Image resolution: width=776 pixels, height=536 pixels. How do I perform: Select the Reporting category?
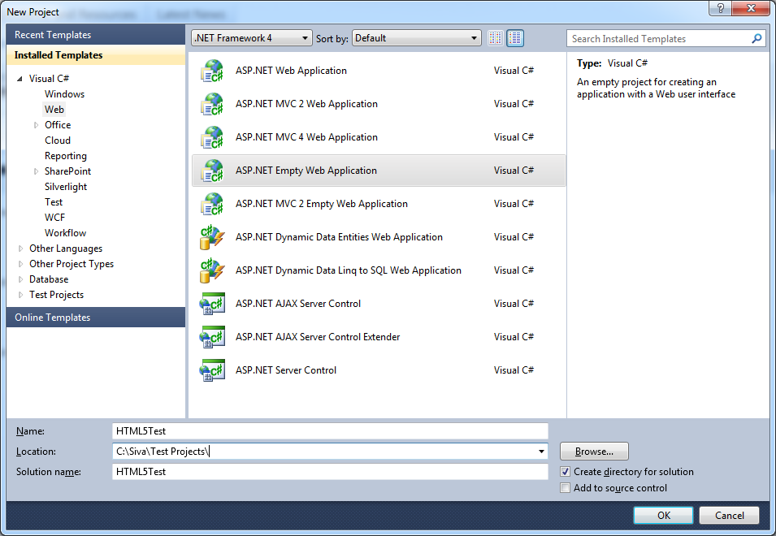pyautogui.click(x=65, y=156)
